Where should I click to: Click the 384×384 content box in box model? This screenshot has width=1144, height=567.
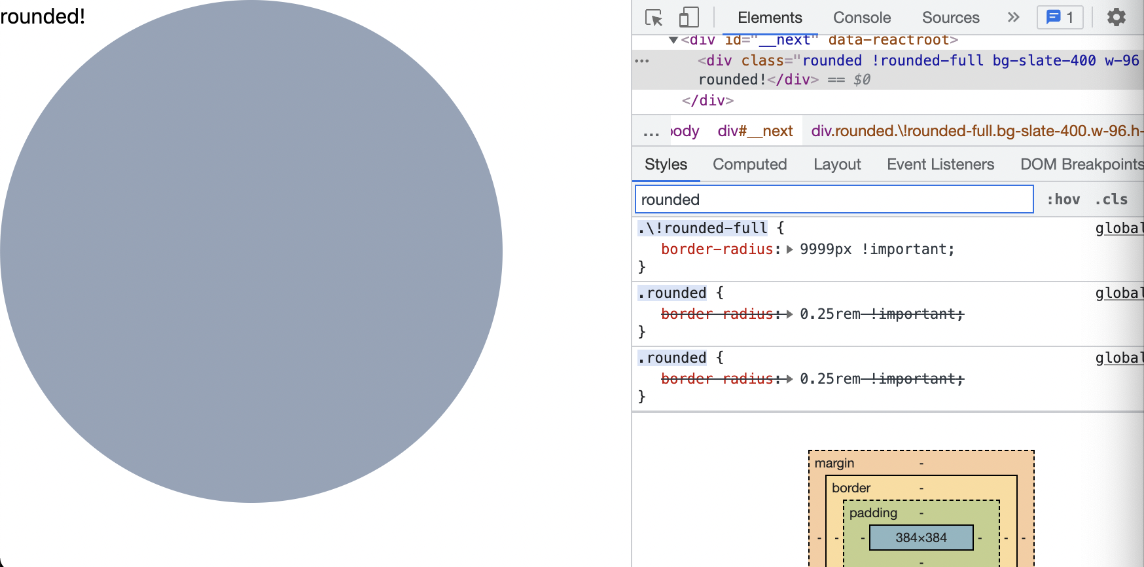pyautogui.click(x=921, y=538)
